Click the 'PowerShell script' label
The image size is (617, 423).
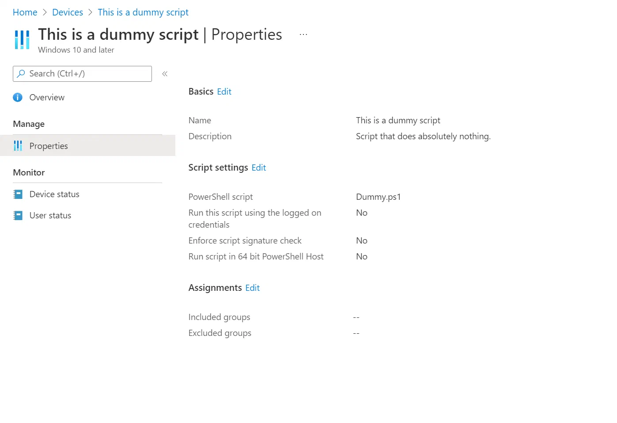[x=221, y=197]
